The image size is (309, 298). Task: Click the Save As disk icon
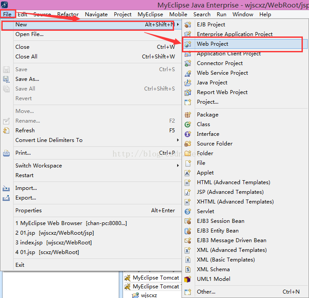(x=6, y=79)
